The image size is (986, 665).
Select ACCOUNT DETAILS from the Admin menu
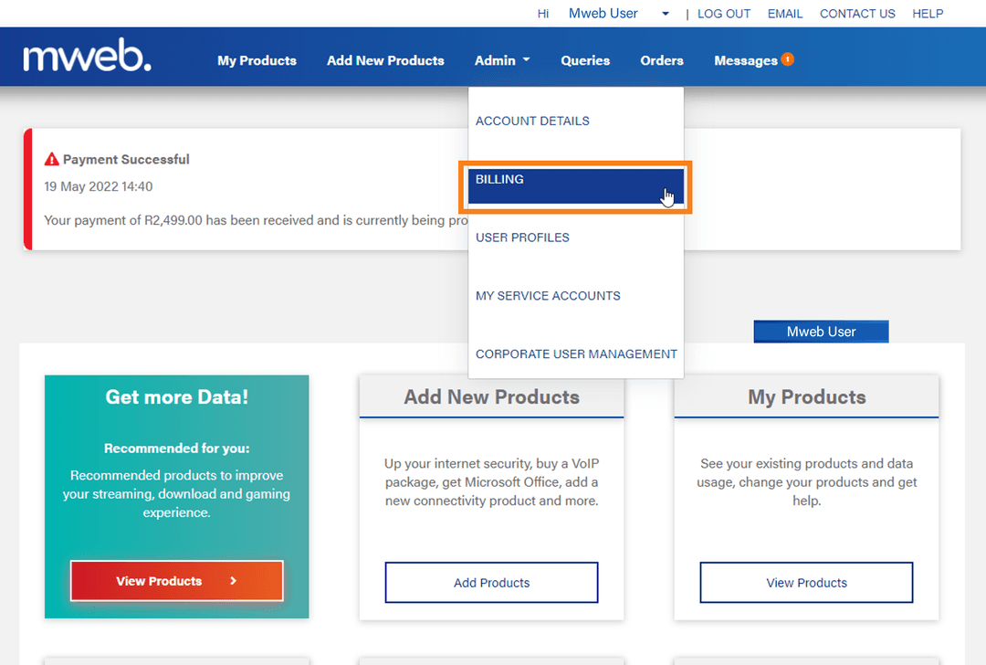(531, 121)
